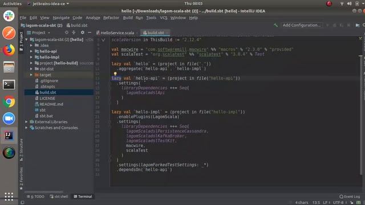Image resolution: width=365 pixels, height=205 pixels.
Task: Open the VCS menu
Action: coord(164,18)
